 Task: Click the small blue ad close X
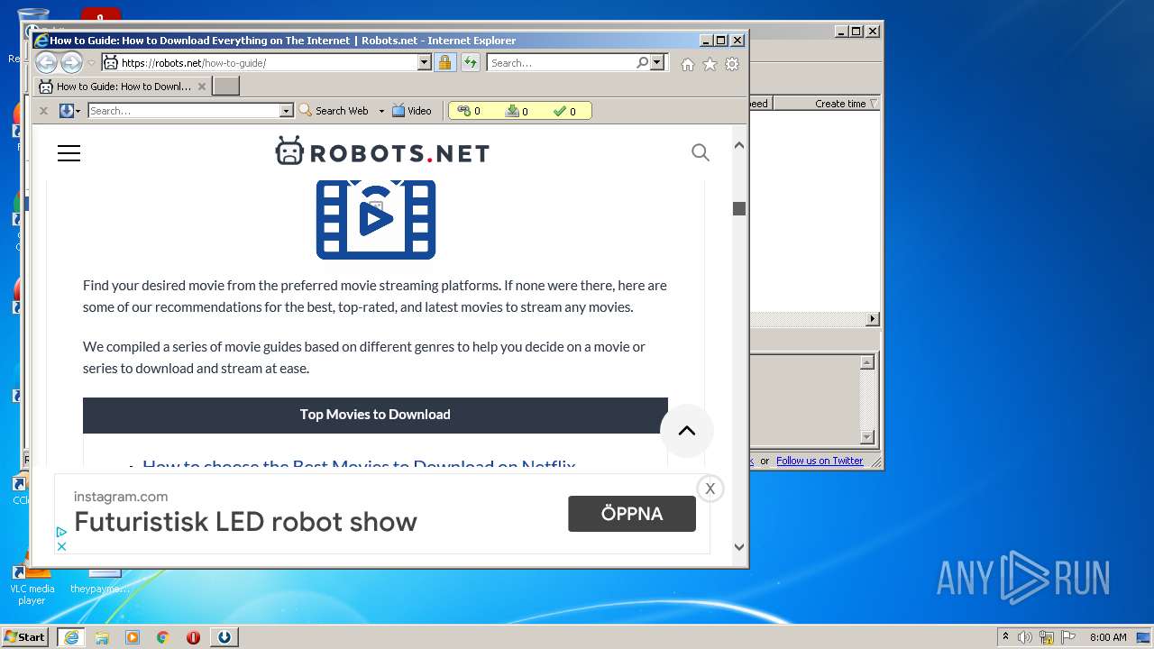click(61, 546)
